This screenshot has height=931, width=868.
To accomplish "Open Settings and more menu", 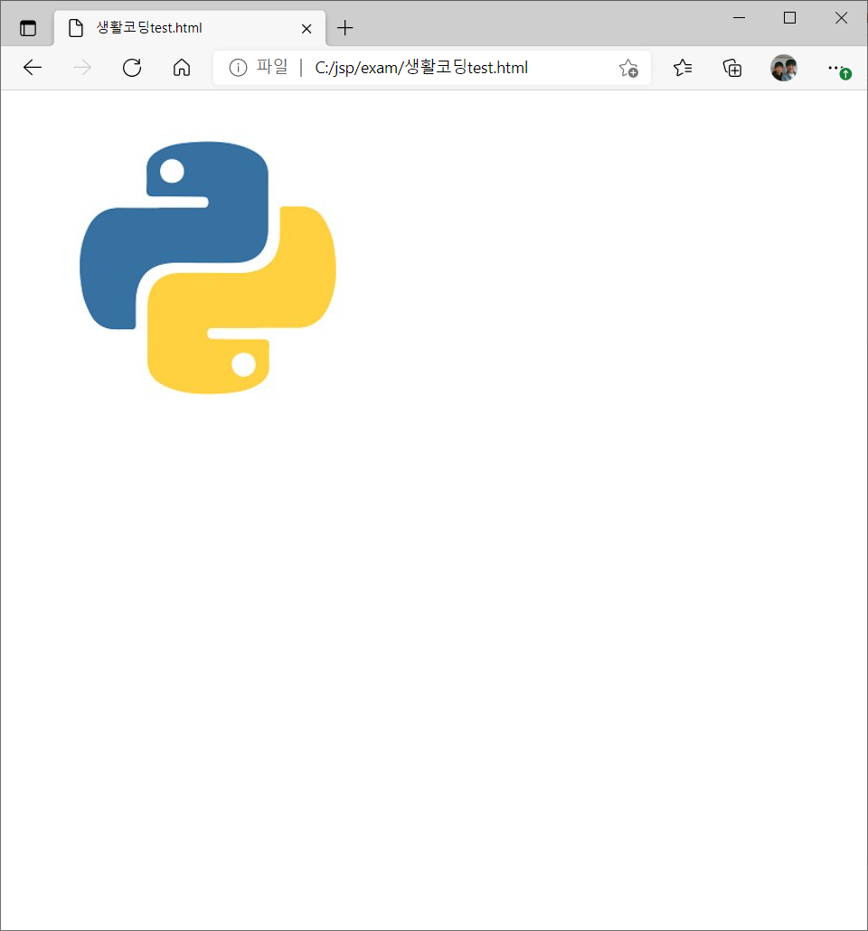I will pyautogui.click(x=839, y=70).
